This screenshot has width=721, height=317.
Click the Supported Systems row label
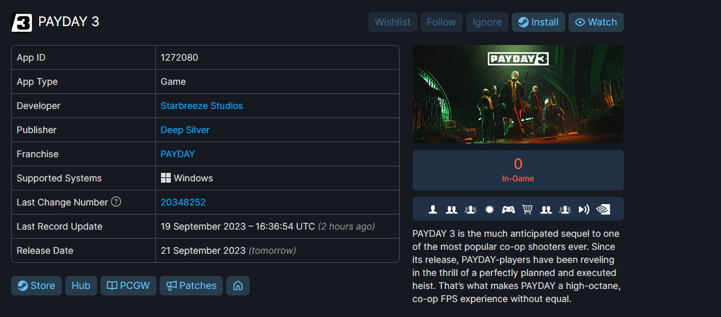(x=59, y=178)
